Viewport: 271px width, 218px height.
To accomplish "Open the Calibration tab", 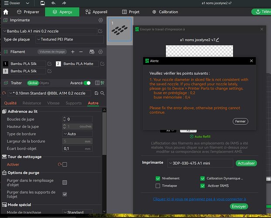I will (x=165, y=12).
